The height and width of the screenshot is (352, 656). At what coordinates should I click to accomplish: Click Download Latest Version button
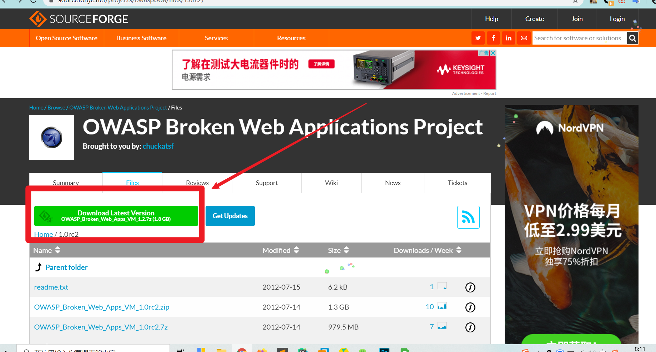pyautogui.click(x=116, y=216)
